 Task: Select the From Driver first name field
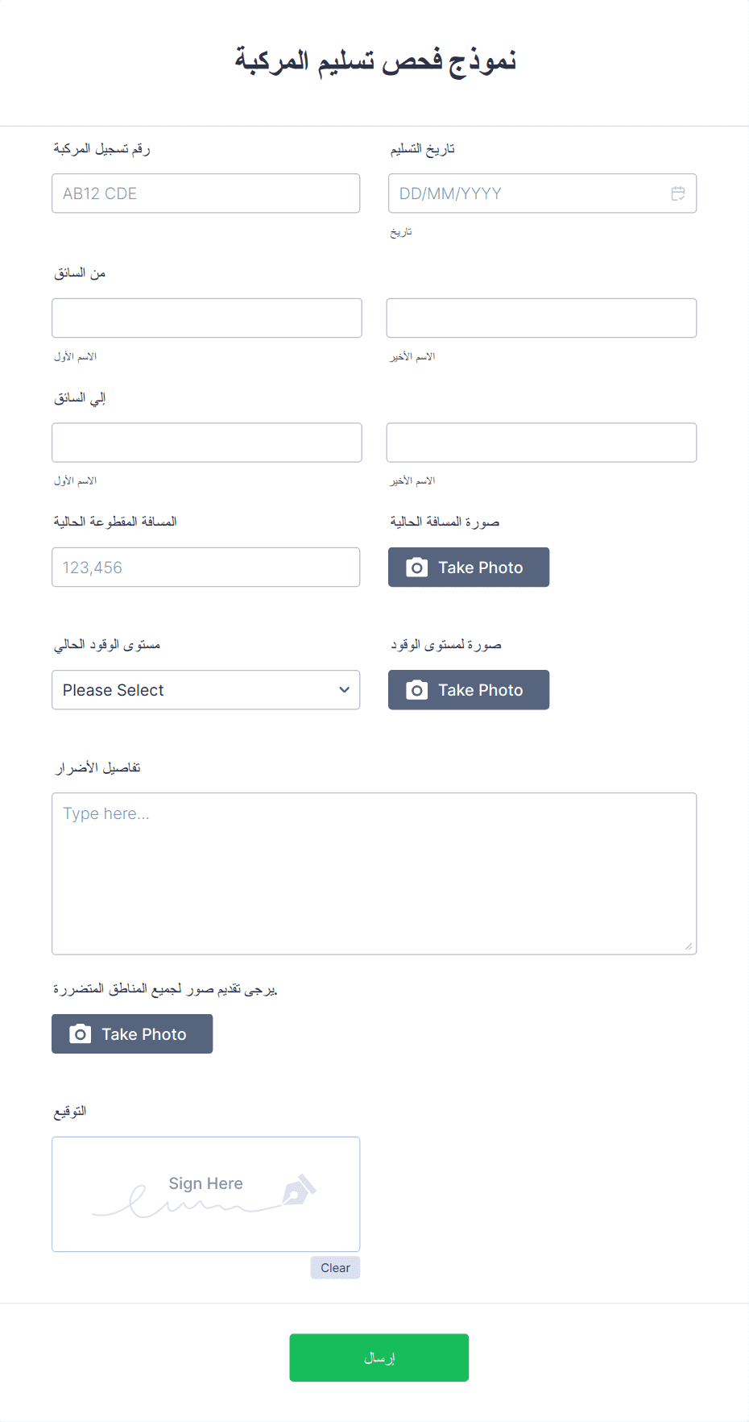tap(207, 318)
